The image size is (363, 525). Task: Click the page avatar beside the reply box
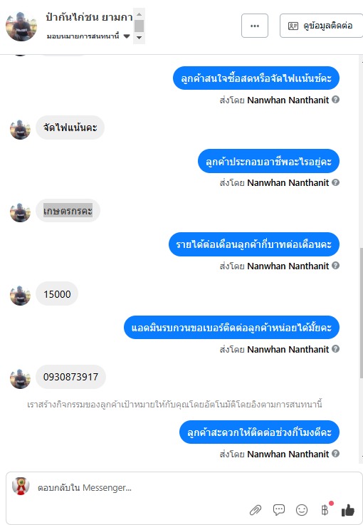coord(21,486)
